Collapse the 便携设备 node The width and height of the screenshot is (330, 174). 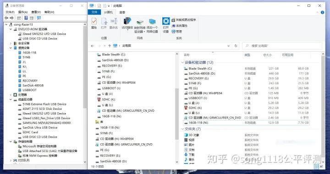point(11,48)
